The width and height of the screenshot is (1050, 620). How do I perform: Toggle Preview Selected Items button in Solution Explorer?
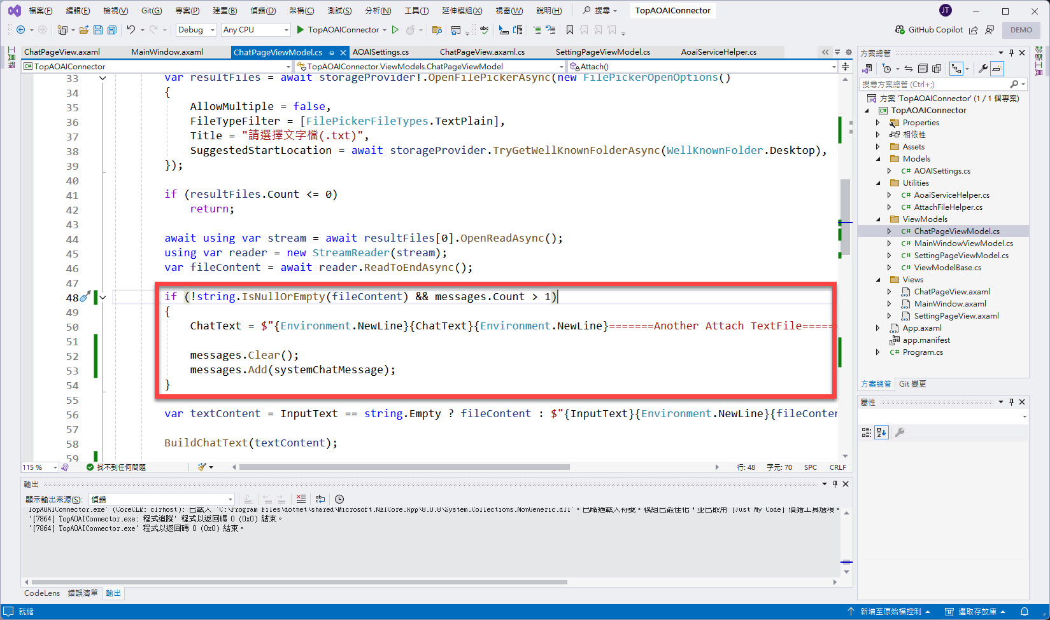997,69
